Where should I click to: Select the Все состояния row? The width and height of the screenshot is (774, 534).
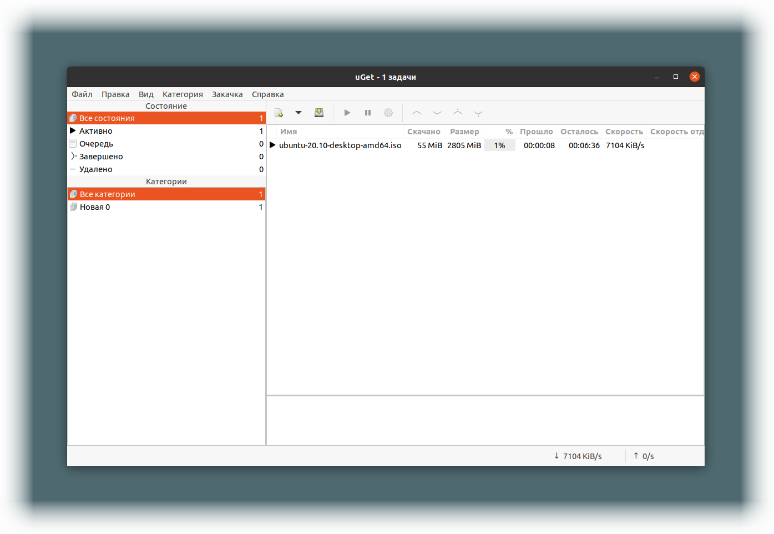click(x=166, y=118)
